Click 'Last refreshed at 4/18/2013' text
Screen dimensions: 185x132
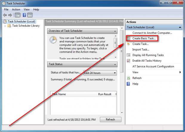(72, 119)
